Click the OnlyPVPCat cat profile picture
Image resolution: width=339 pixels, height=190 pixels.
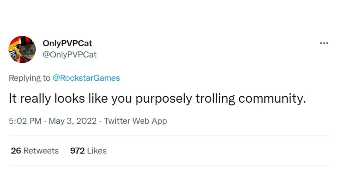pos(22,49)
